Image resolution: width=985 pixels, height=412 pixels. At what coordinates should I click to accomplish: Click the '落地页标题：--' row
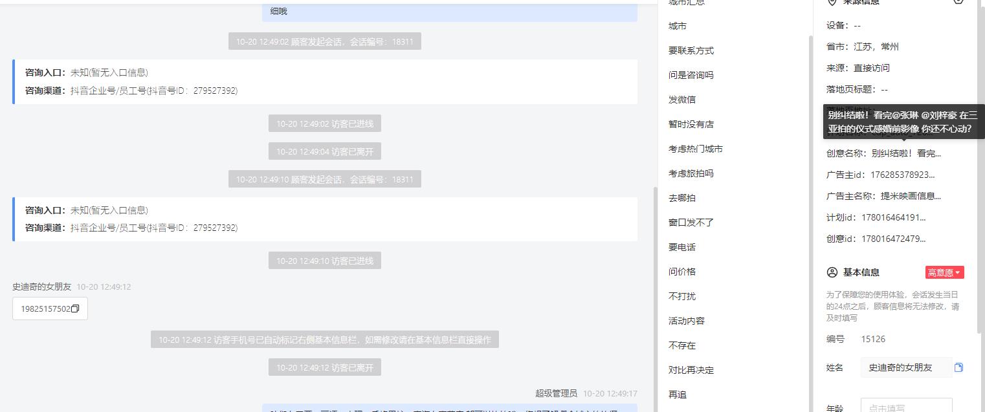click(x=858, y=89)
